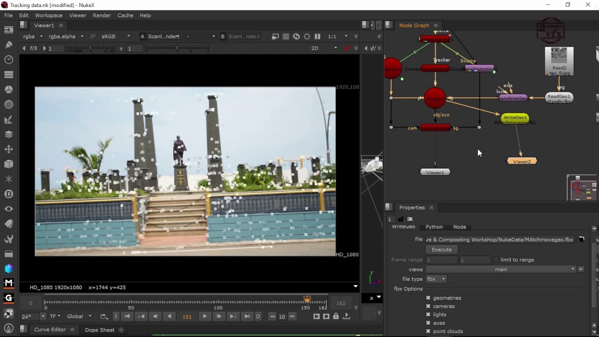Open the fbx file type dropdown
The width and height of the screenshot is (599, 337).
tap(436, 279)
